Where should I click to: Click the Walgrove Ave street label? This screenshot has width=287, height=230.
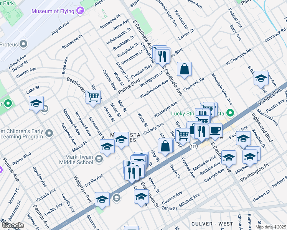(83, 189)
